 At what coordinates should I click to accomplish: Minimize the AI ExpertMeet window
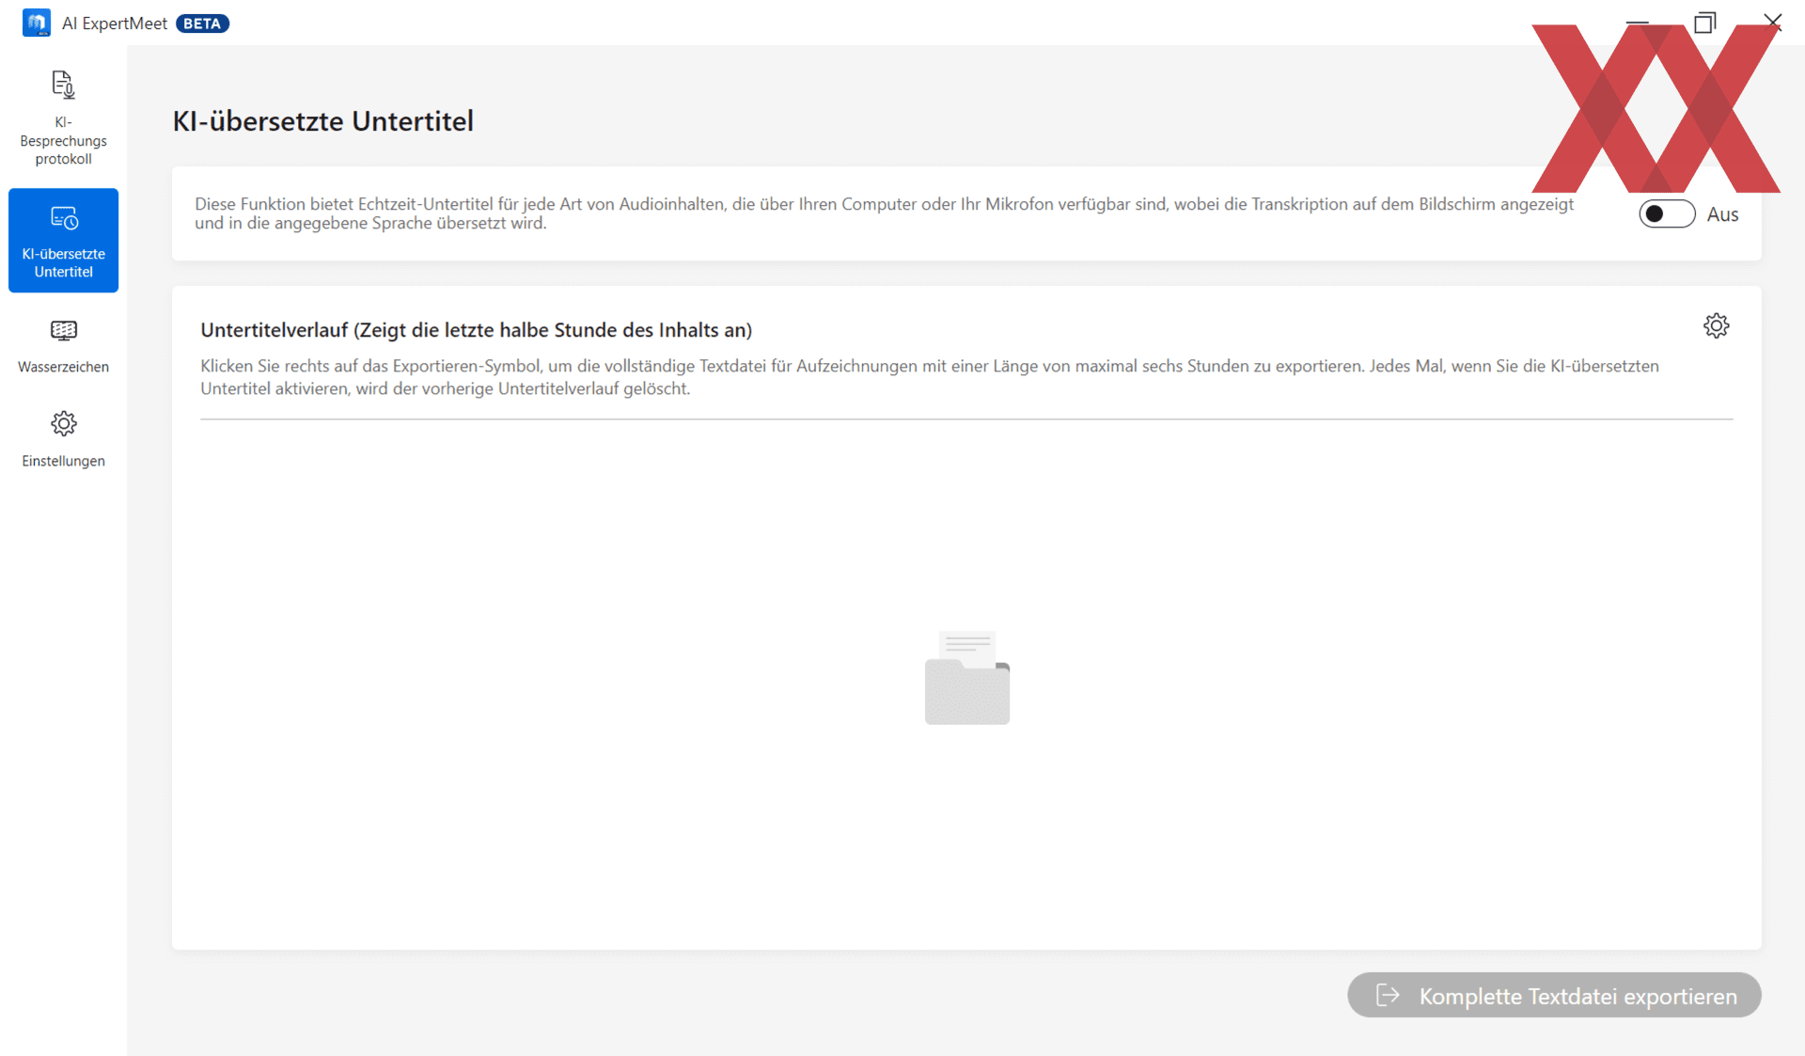pos(1637,21)
